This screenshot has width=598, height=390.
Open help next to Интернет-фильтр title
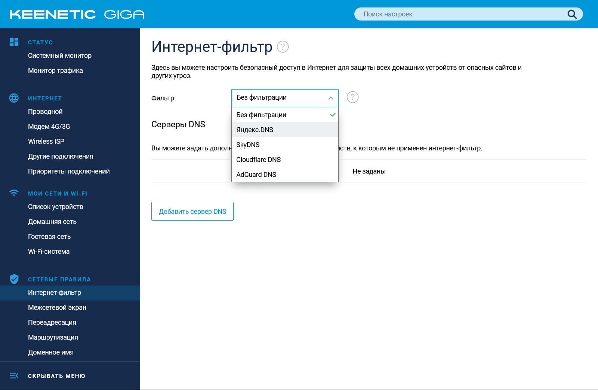coord(283,47)
